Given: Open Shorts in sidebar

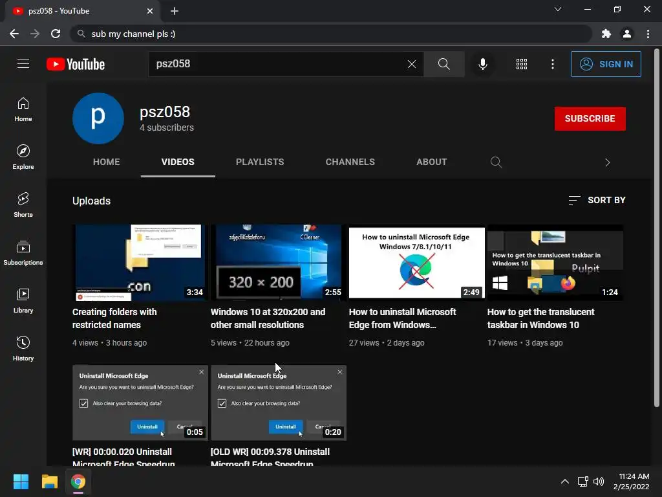Looking at the screenshot, I should pos(23,205).
